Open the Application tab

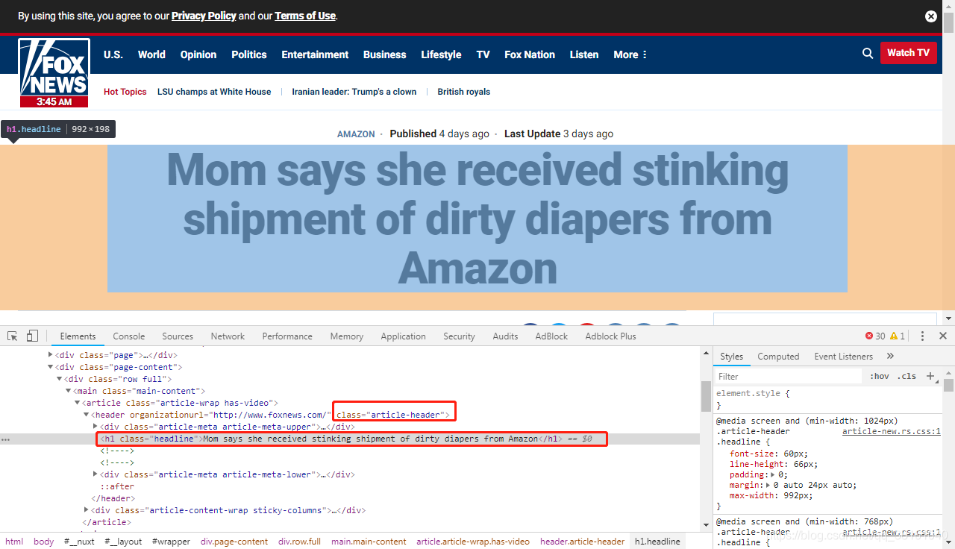[x=403, y=336]
